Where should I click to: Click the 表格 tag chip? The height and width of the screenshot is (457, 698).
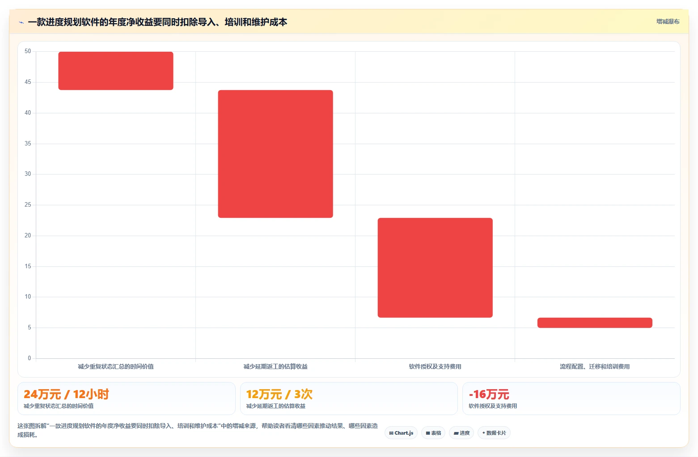click(433, 433)
